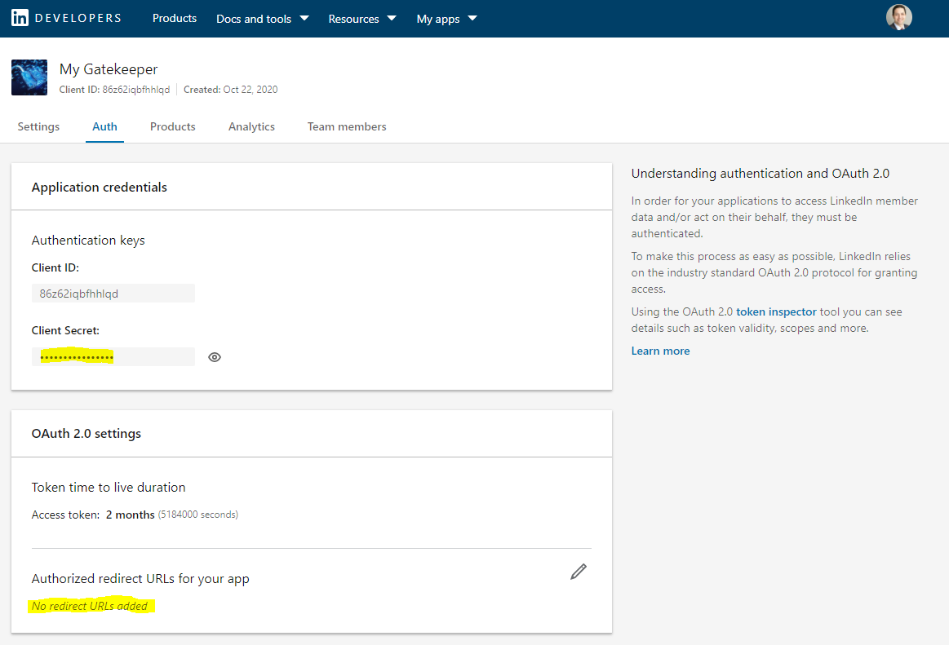
Task: Click the Token time to live duration heading
Action: (109, 487)
